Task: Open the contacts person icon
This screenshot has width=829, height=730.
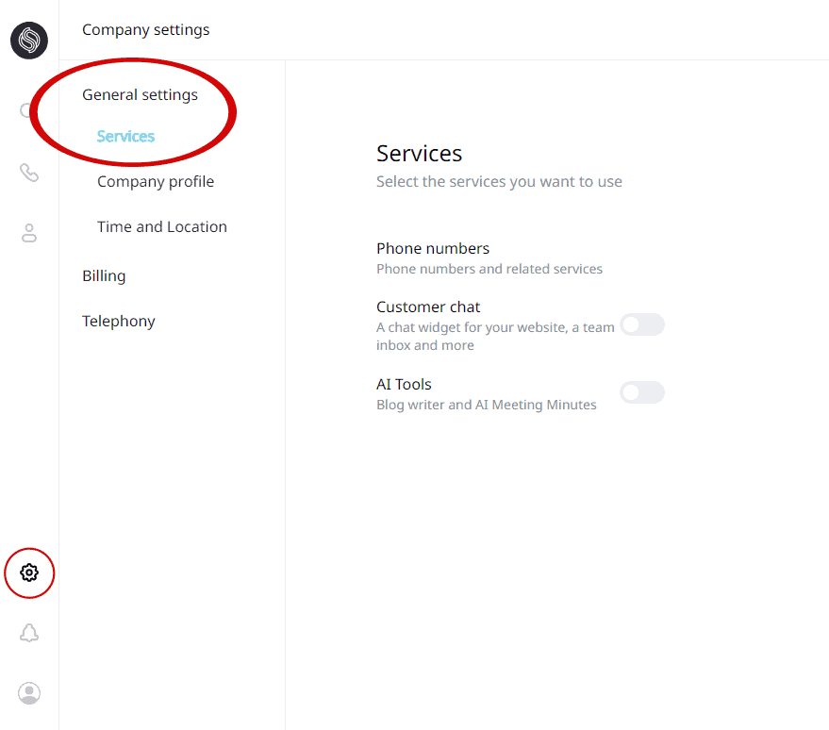Action: (29, 233)
